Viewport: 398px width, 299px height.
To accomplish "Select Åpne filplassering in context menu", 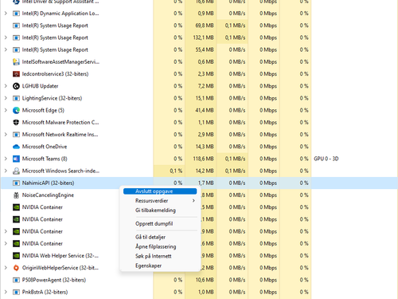I will [160, 246].
